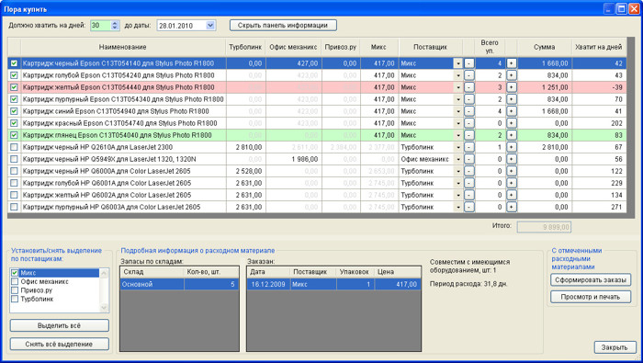Image resolution: width=643 pixels, height=363 pixels.
Task: Click plus button for HP Q6003A purple row
Action: click(x=511, y=207)
